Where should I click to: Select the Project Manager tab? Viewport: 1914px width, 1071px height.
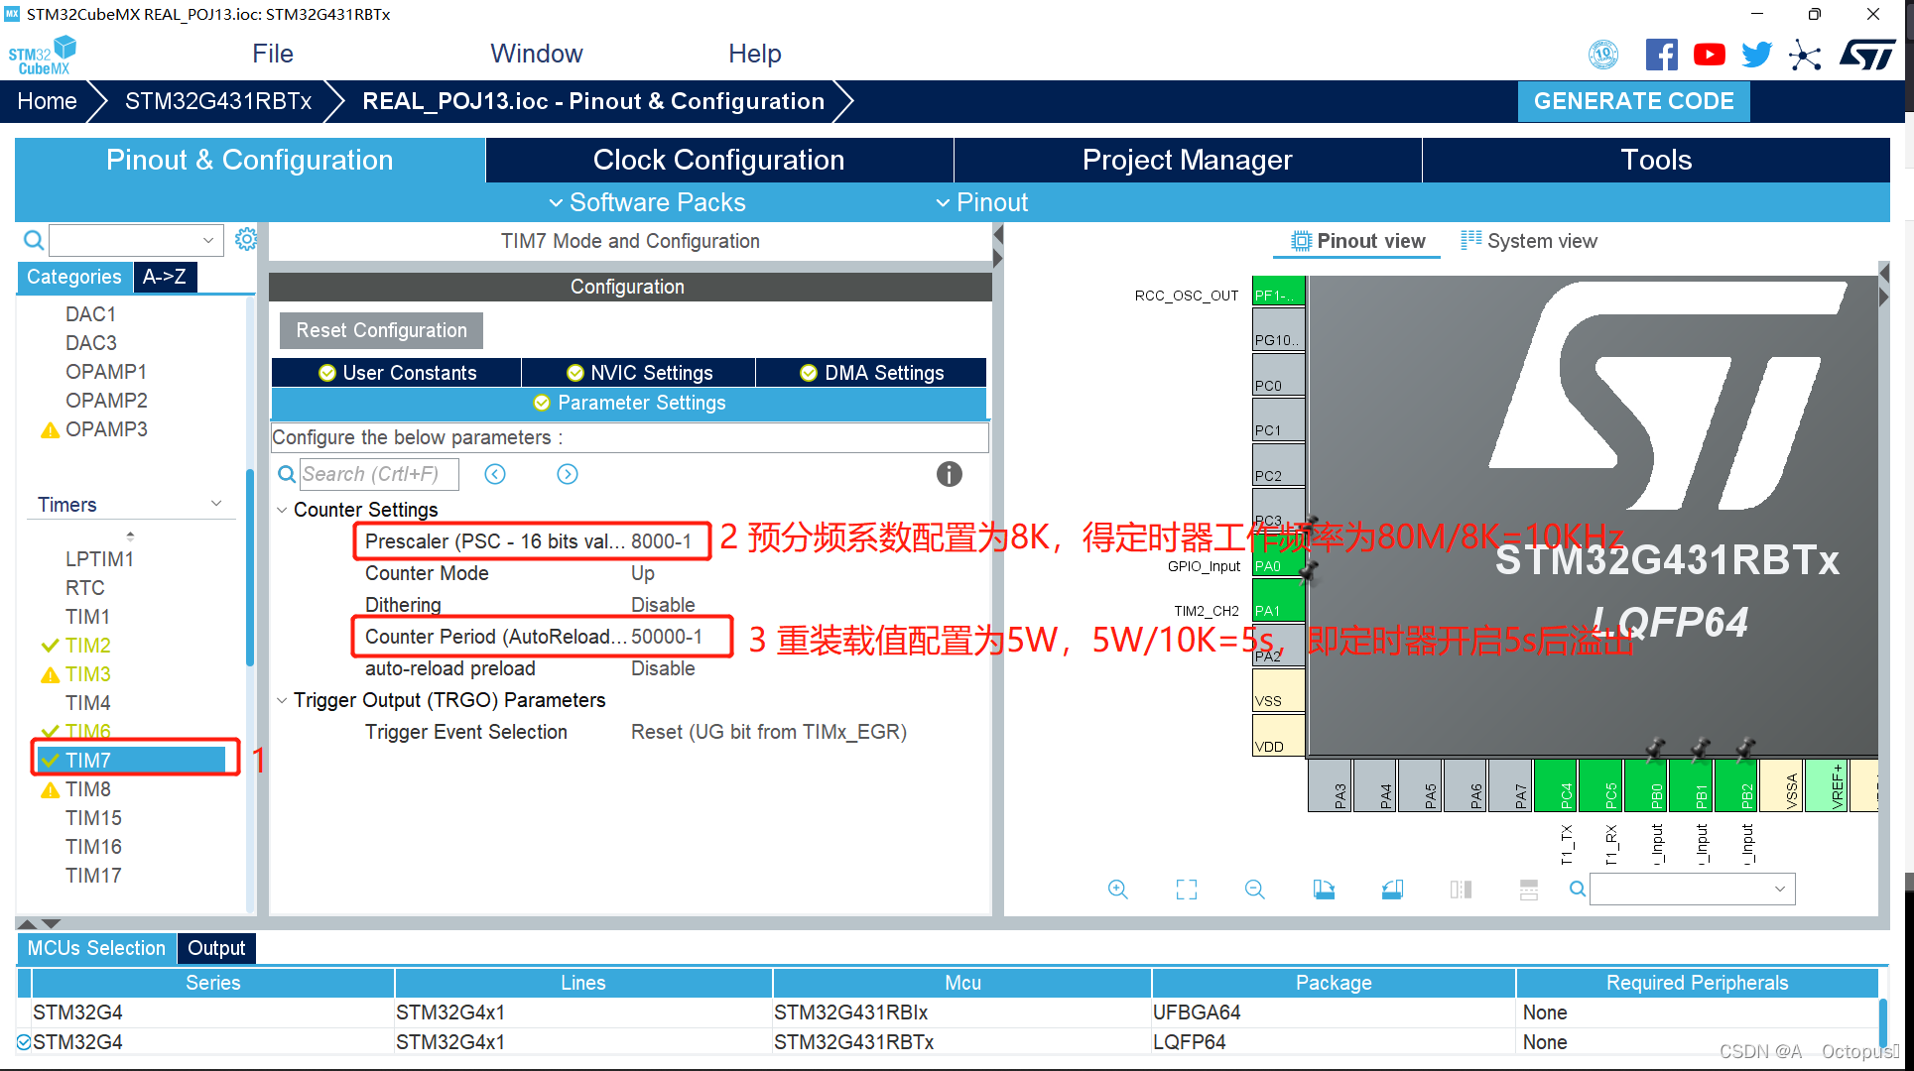[x=1187, y=161]
